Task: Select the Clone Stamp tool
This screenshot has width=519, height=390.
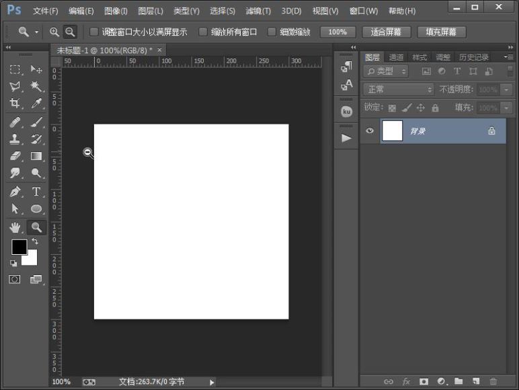Action: (x=15, y=139)
